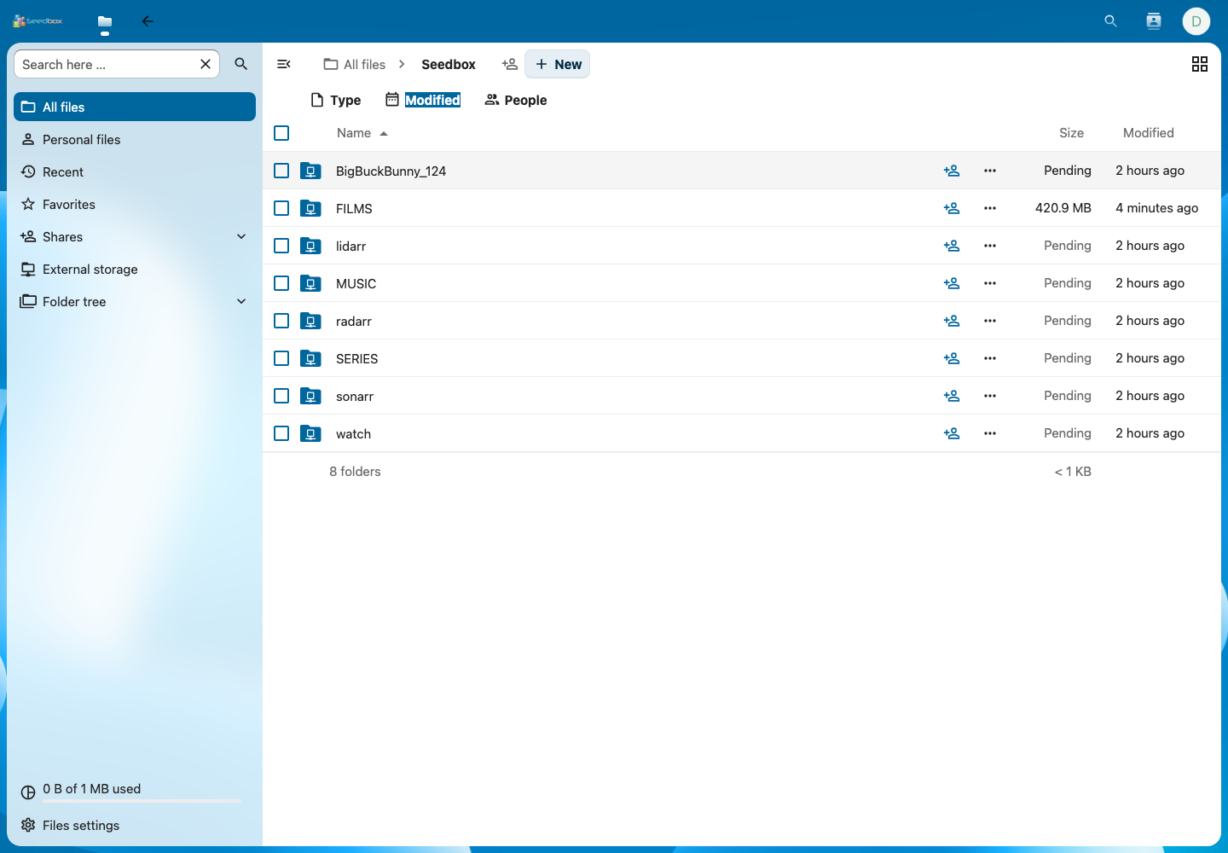Image resolution: width=1228 pixels, height=853 pixels.
Task: Open actions menu for BigBuckBunny_124
Action: (x=990, y=171)
